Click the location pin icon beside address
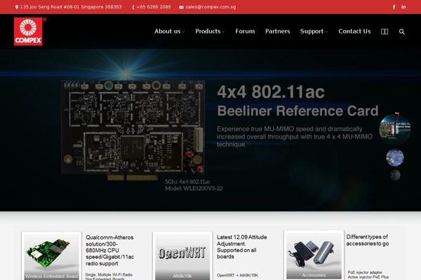The image size is (421, 280). 17,7
